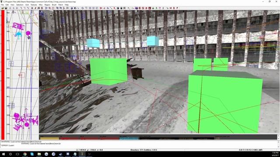The width and height of the screenshot is (280, 157).
Task: Open File Explorer from the taskbar
Action: (39, 154)
